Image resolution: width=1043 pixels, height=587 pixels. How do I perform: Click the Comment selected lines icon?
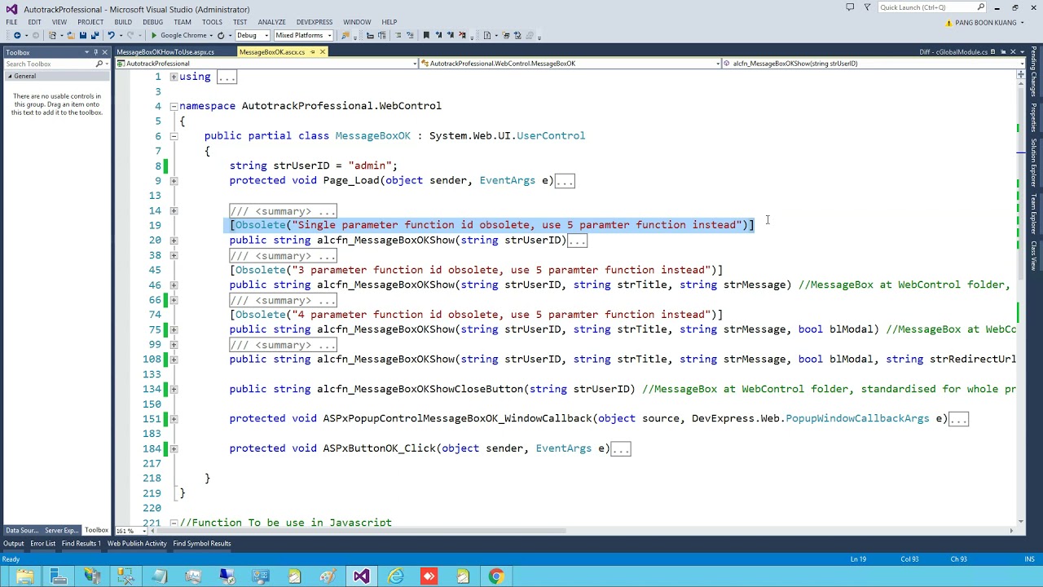coord(398,35)
